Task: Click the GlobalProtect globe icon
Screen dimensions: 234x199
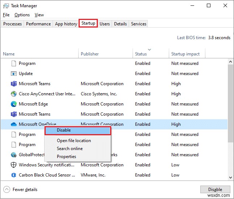Action: (13, 155)
